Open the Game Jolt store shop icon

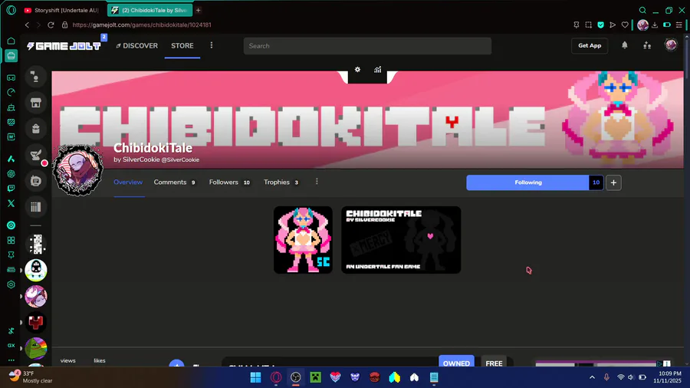point(35,103)
